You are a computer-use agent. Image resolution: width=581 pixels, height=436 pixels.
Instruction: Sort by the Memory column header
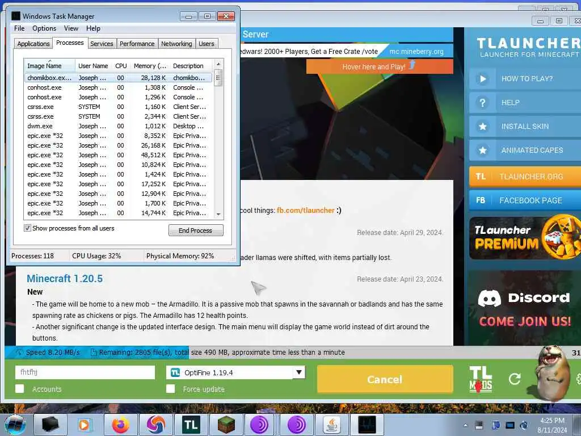pyautogui.click(x=150, y=66)
